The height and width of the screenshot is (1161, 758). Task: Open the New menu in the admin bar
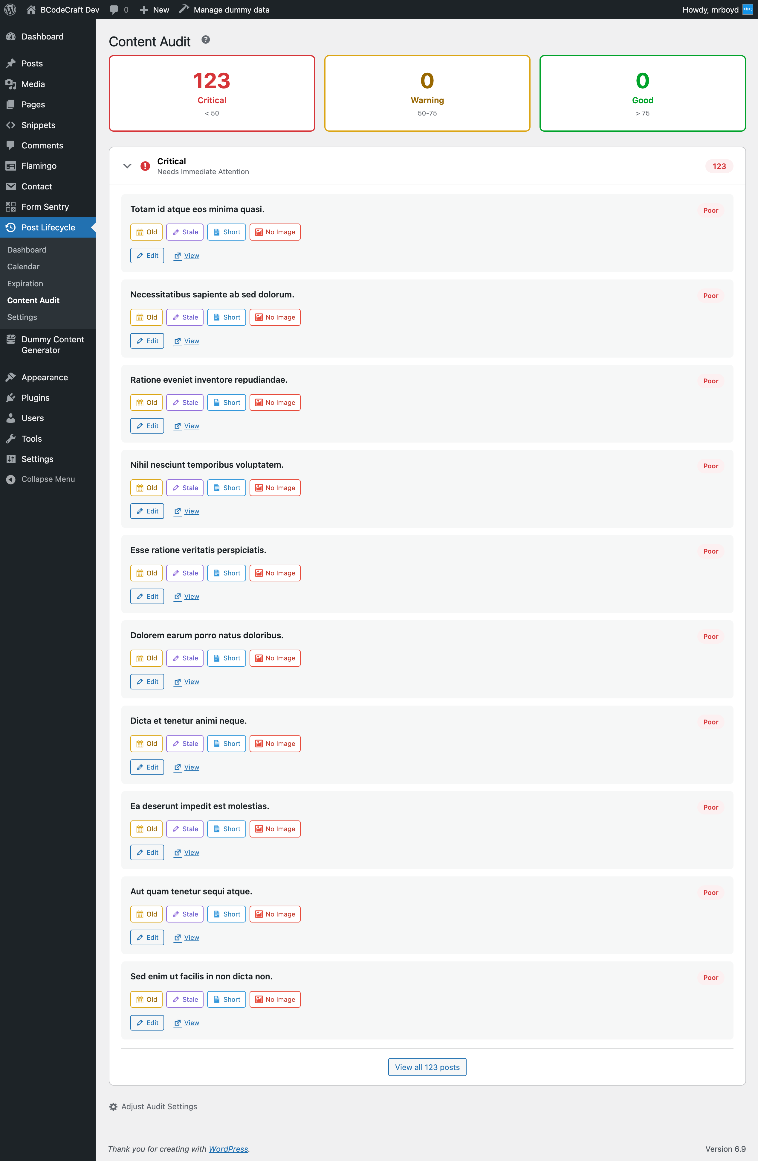(153, 9)
